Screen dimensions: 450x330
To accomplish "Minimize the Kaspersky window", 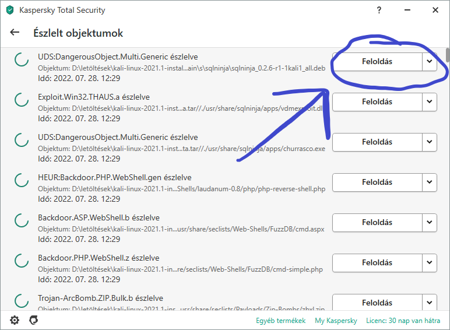I will 407,10.
